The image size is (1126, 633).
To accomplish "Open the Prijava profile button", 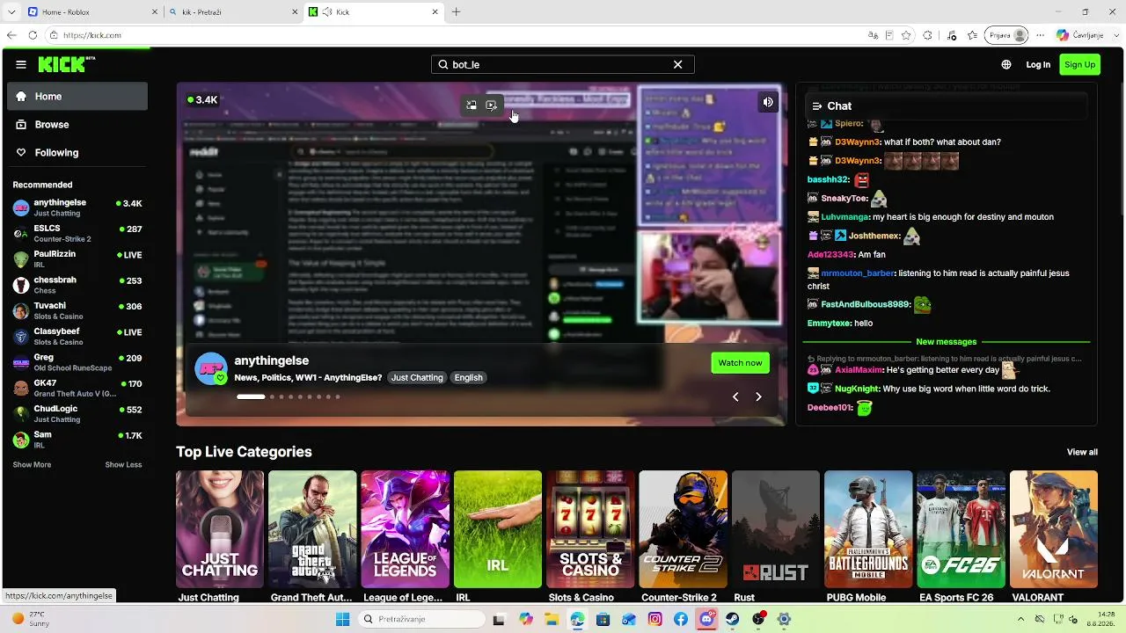I will click(x=1008, y=35).
